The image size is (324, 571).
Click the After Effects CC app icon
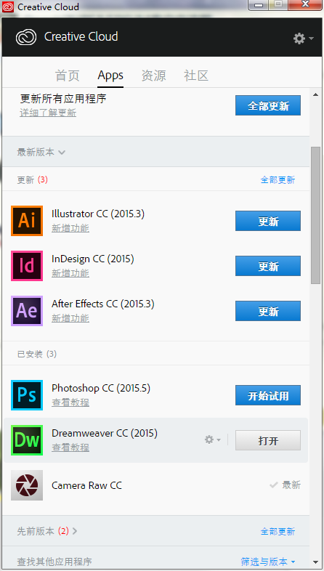(x=27, y=311)
